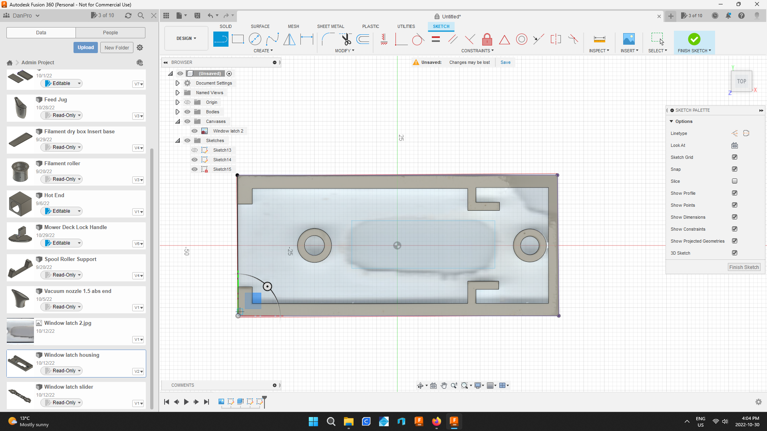Expand the Origin folder in browser
This screenshot has height=431, width=767.
pyautogui.click(x=177, y=102)
